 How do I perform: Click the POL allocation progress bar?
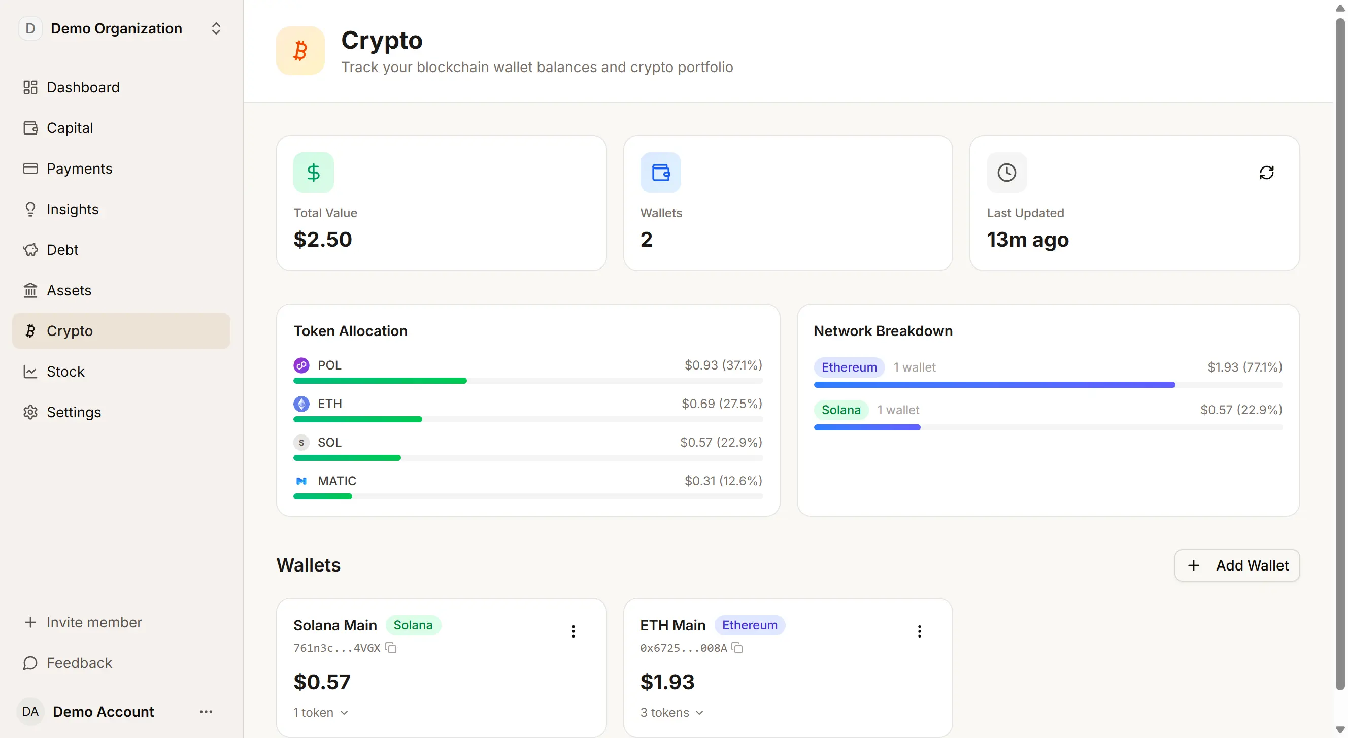(528, 381)
